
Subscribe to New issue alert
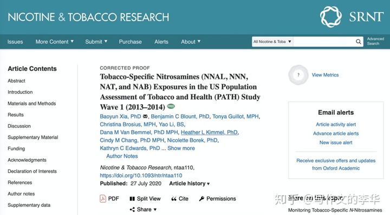click(336, 142)
